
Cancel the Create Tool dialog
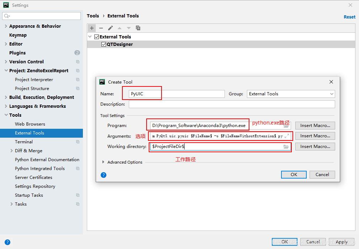tap(322, 175)
